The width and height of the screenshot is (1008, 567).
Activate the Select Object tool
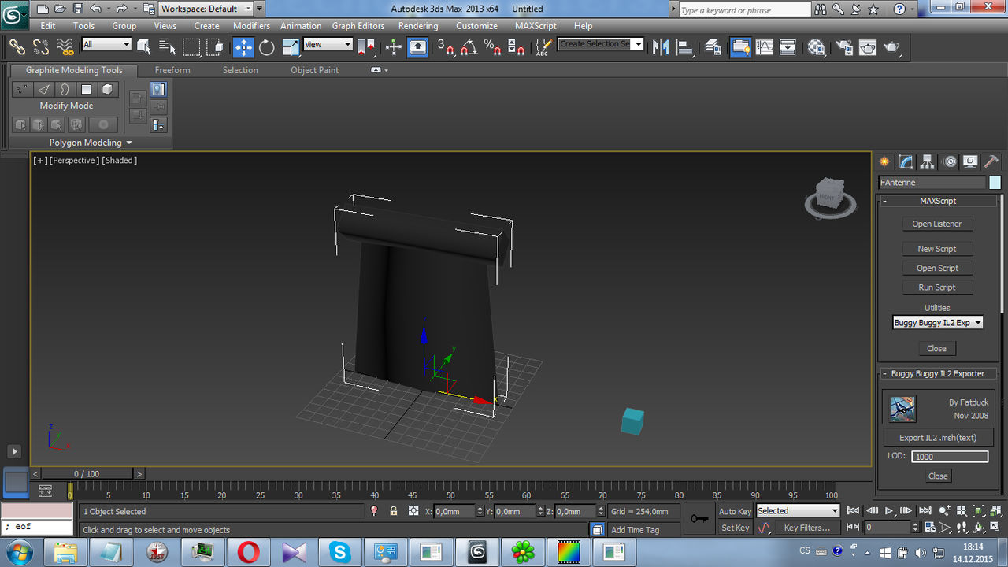click(x=144, y=47)
